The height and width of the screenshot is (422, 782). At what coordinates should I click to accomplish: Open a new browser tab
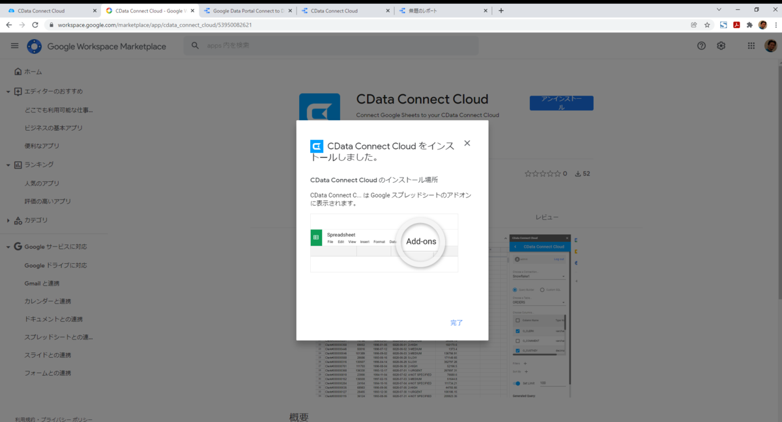click(x=501, y=10)
